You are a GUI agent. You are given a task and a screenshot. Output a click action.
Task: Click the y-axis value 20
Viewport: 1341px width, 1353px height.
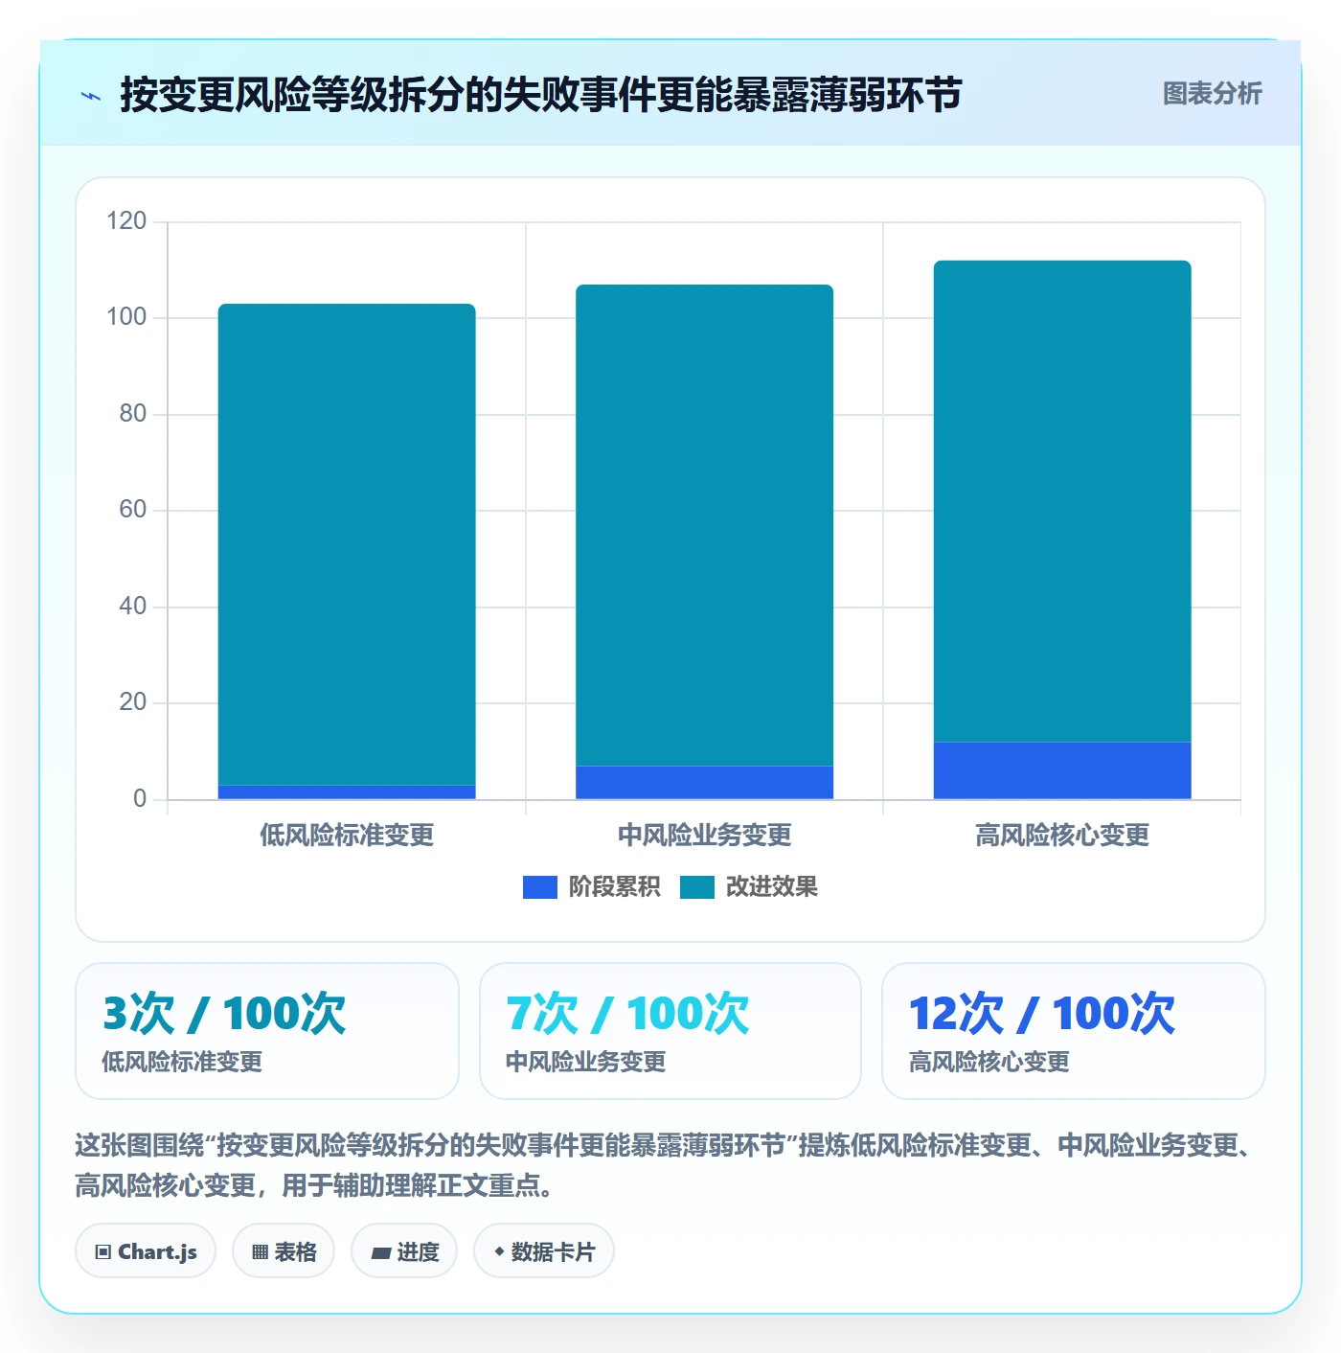132,702
